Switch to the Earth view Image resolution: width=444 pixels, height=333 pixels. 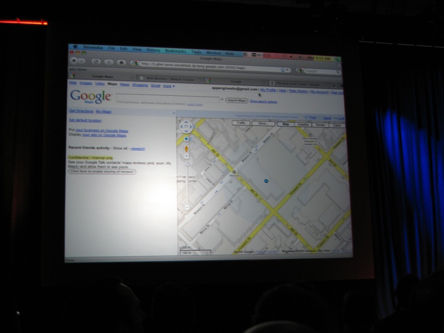coord(337,125)
